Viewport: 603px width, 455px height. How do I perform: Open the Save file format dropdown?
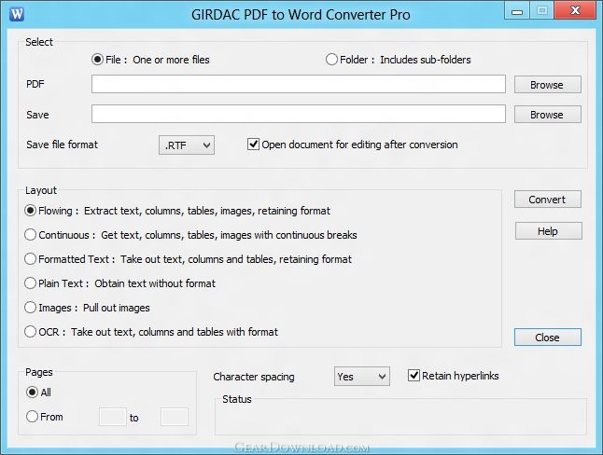187,145
